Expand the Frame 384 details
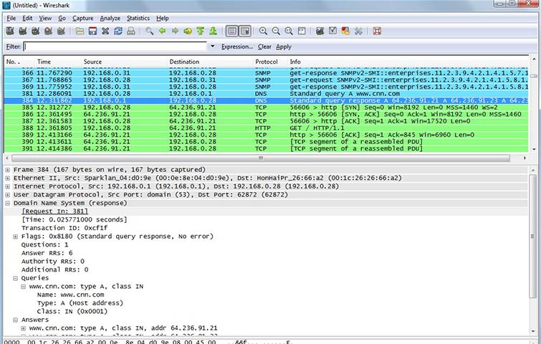The image size is (541, 344). 8,170
